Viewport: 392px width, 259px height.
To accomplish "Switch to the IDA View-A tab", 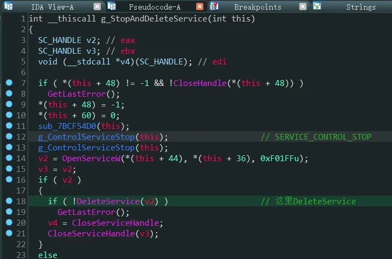I will [52, 7].
